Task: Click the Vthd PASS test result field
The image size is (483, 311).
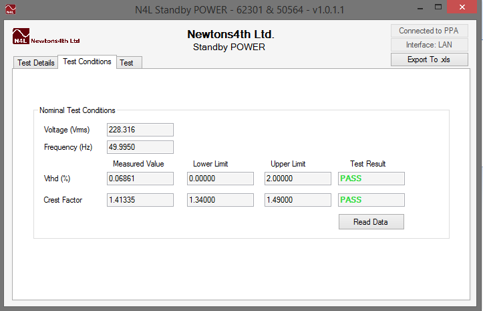Action: 371,179
